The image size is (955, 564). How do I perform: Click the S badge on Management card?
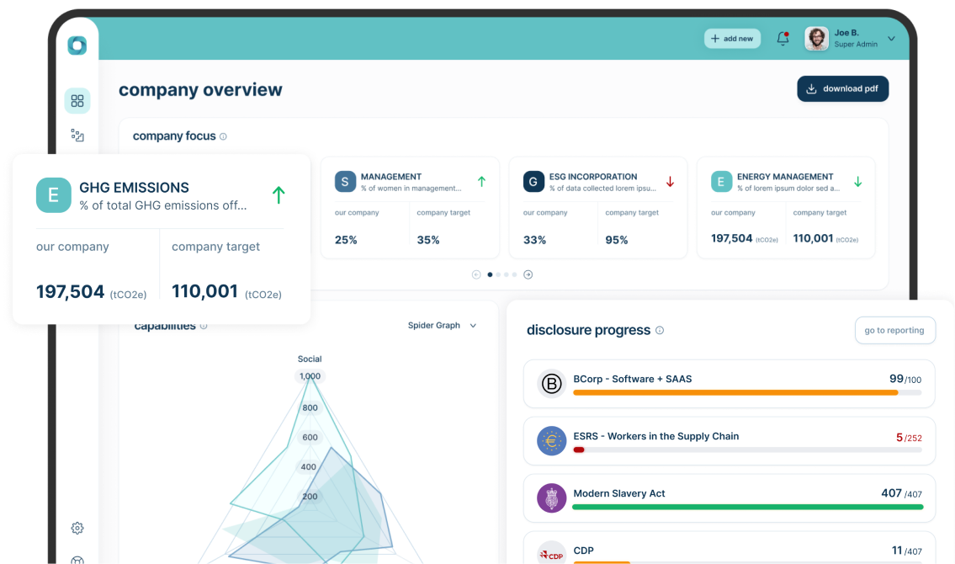(x=345, y=182)
